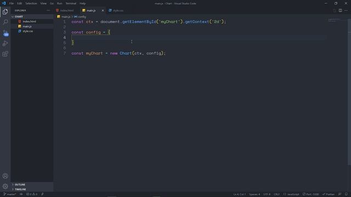Image resolution: width=351 pixels, height=197 pixels.
Task: Click the errors and warnings counter
Action: pyautogui.click(x=32, y=194)
